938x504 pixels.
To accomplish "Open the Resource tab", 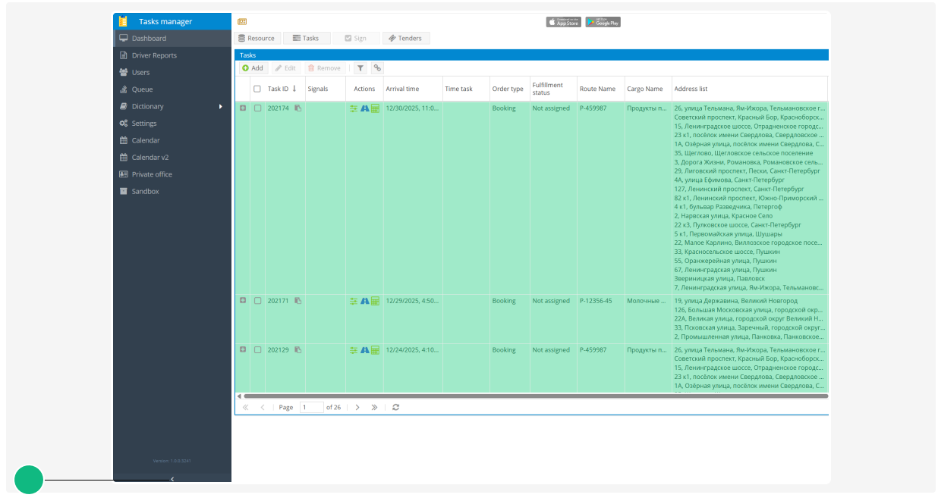I will [258, 38].
